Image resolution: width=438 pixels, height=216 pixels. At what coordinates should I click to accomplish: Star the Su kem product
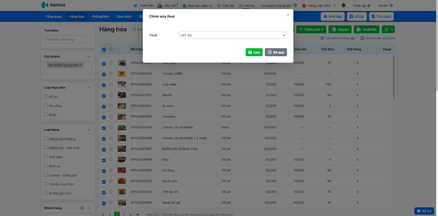coord(111,106)
